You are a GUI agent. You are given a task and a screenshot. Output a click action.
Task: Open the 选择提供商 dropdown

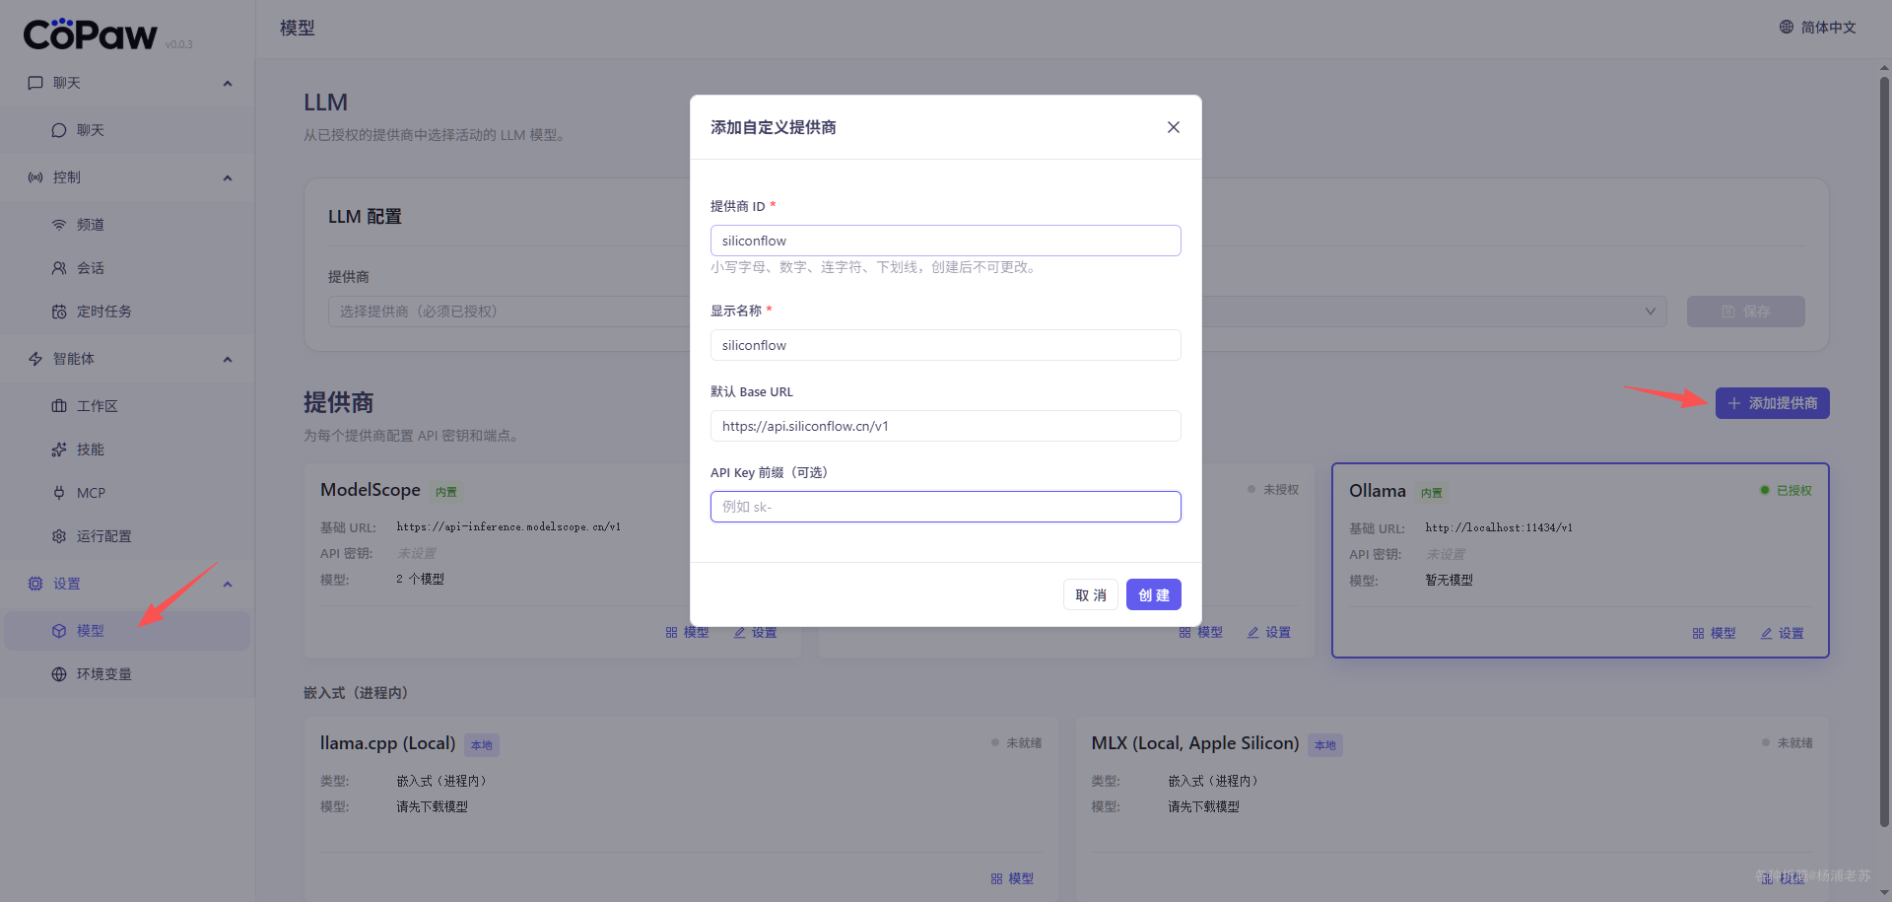pyautogui.click(x=997, y=312)
